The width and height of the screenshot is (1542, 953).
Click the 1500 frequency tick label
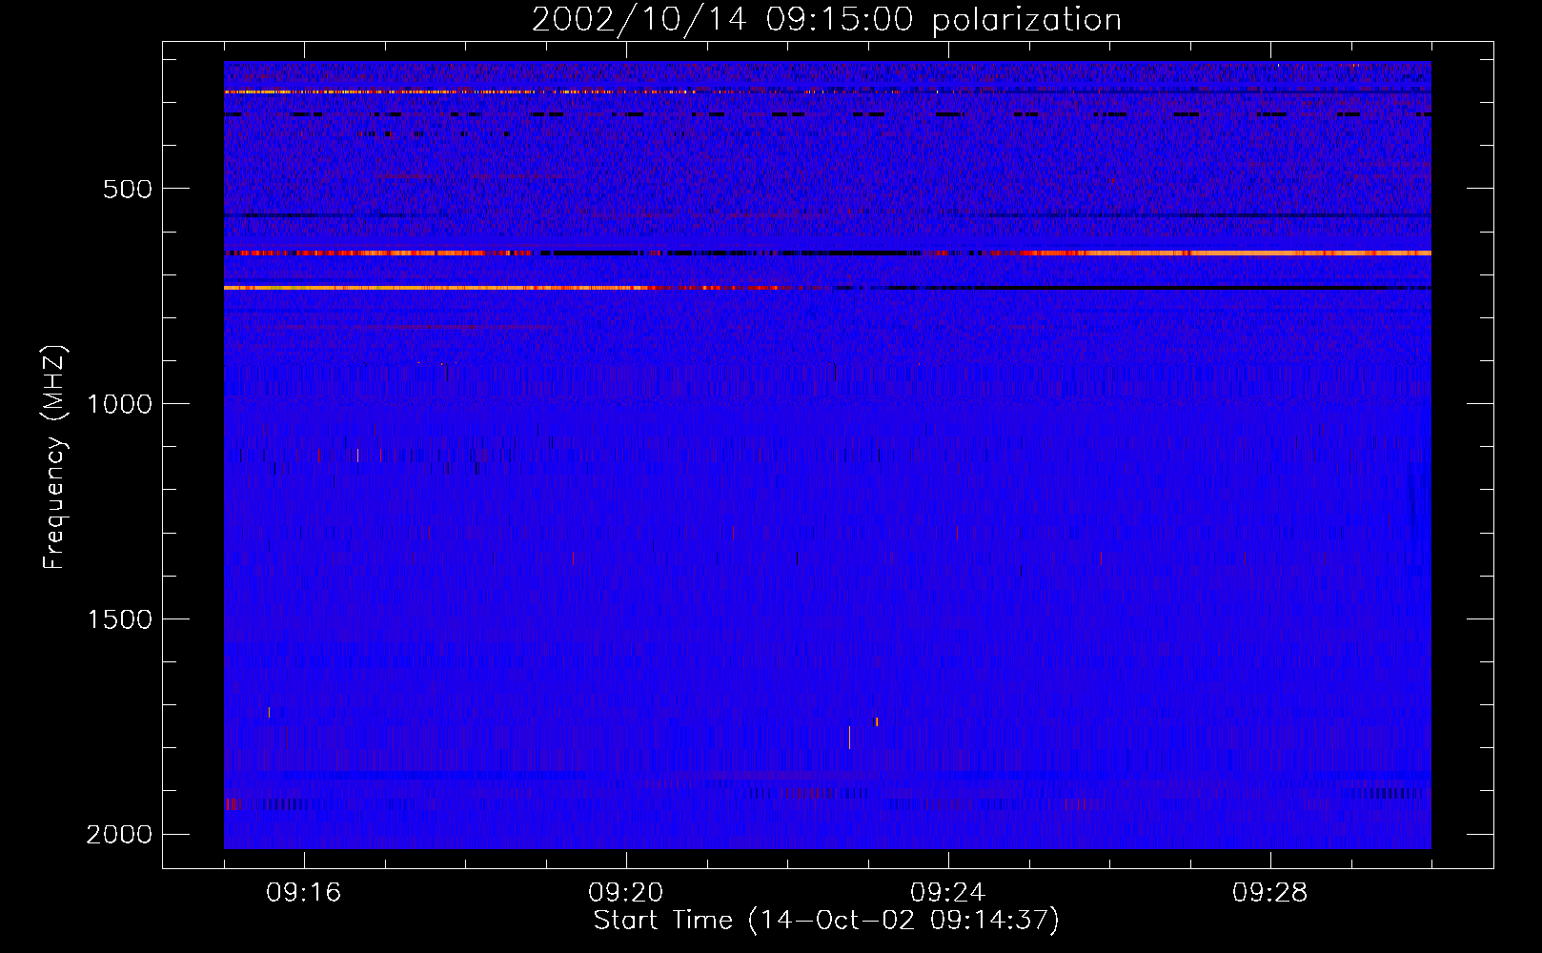click(x=119, y=619)
